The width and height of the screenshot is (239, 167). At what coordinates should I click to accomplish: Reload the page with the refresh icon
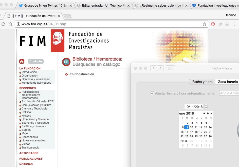(x=3, y=24)
